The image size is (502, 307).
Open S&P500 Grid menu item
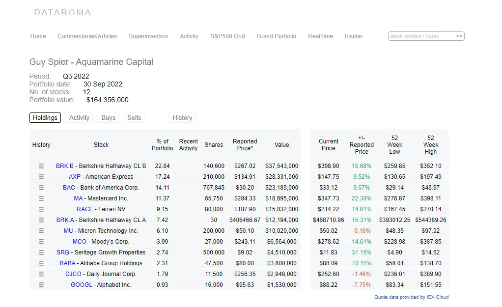pyautogui.click(x=227, y=36)
